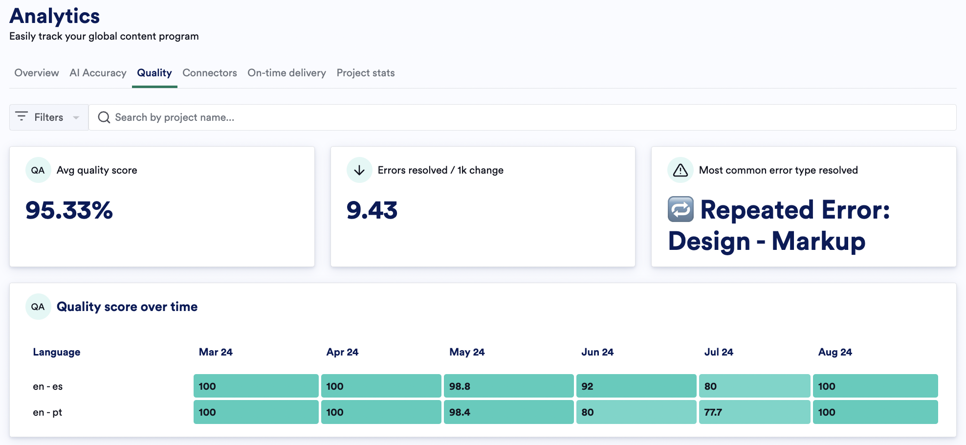The height and width of the screenshot is (445, 966).
Task: Click the QA badge beside Quality score over time
Action: click(x=38, y=307)
